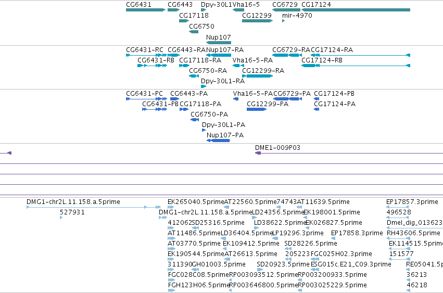Image resolution: width=443 pixels, height=293 pixels.
Task: Open the Dpy-30L1-PA protein label
Action: coord(223,125)
